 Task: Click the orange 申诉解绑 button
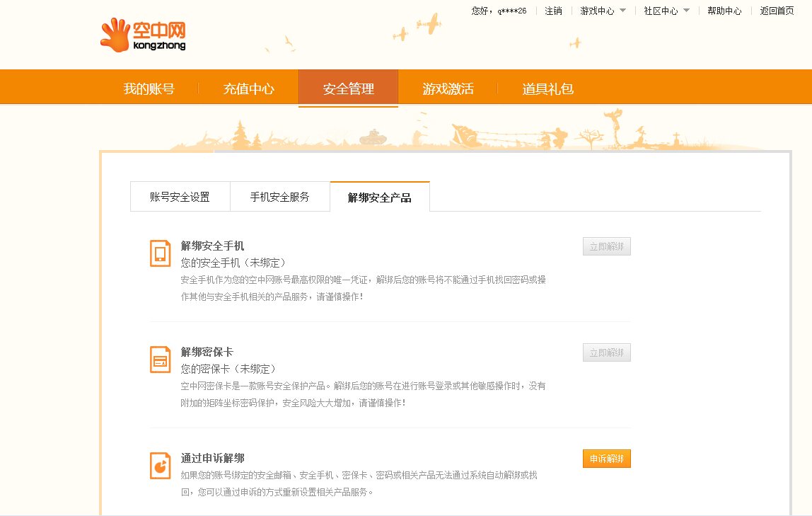pyautogui.click(x=606, y=459)
